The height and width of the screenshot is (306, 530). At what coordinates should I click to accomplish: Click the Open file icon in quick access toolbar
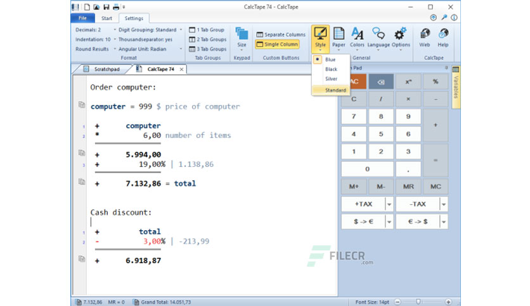(96, 7)
